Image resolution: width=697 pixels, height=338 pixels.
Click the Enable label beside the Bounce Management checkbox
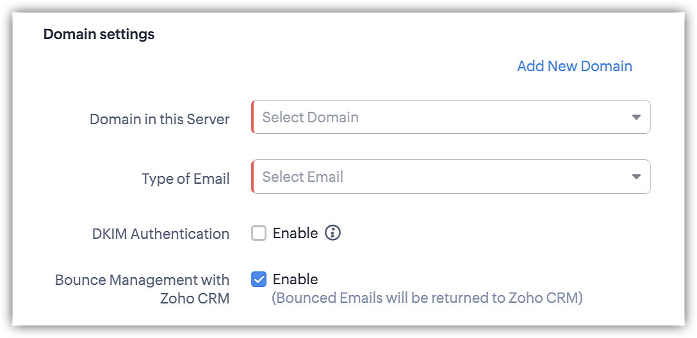[295, 279]
